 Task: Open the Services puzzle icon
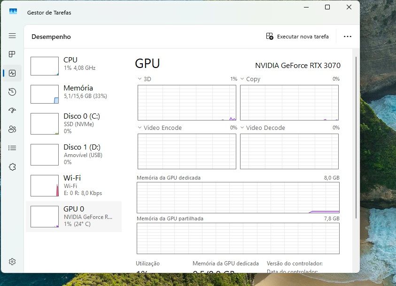[x=12, y=167]
